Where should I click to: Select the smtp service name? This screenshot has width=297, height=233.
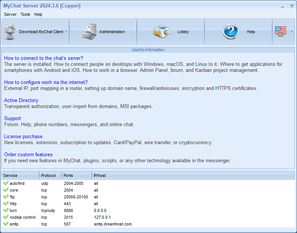(x=14, y=224)
